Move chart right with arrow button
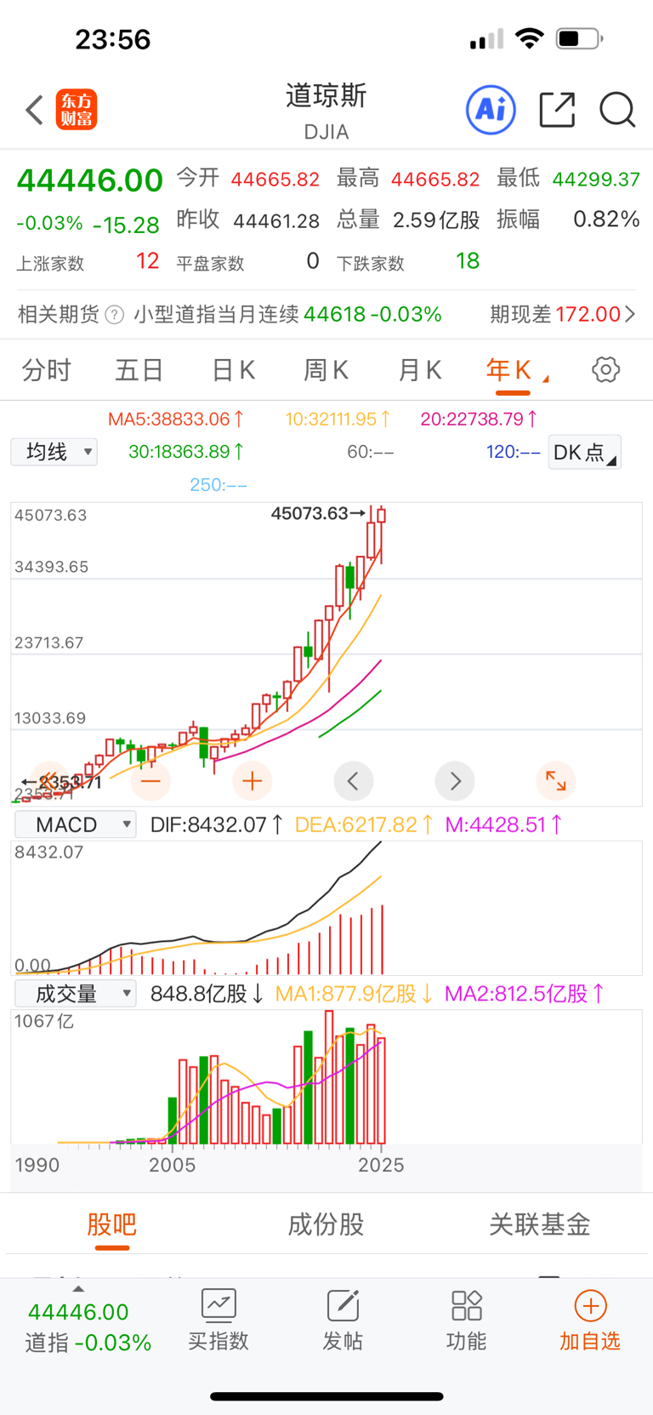 pyautogui.click(x=455, y=780)
